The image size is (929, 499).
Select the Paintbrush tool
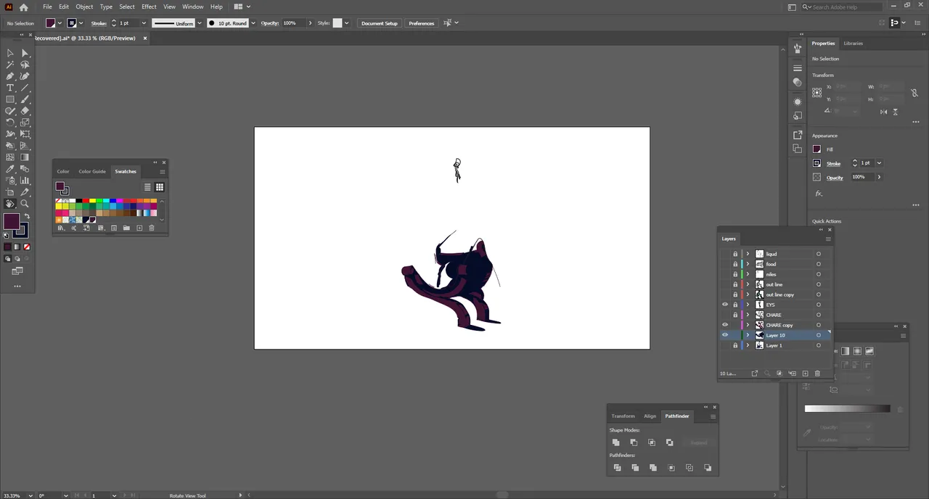click(x=25, y=99)
